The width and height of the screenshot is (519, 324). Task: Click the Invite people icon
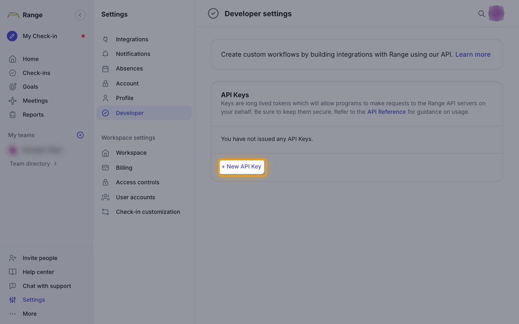pos(13,258)
